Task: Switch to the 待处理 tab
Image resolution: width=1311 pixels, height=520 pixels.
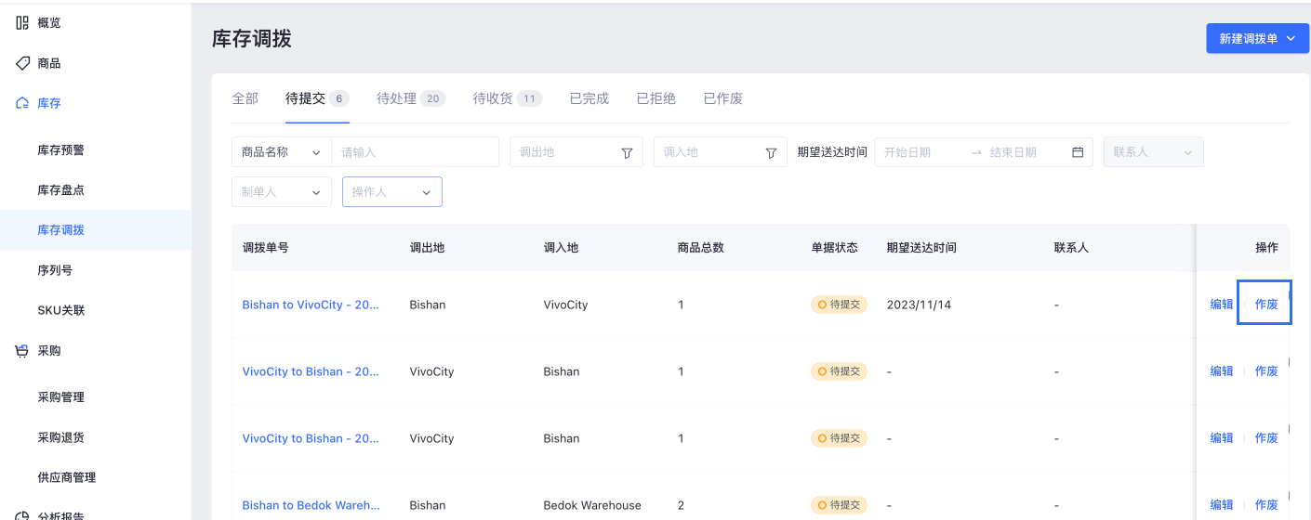Action: coord(411,98)
